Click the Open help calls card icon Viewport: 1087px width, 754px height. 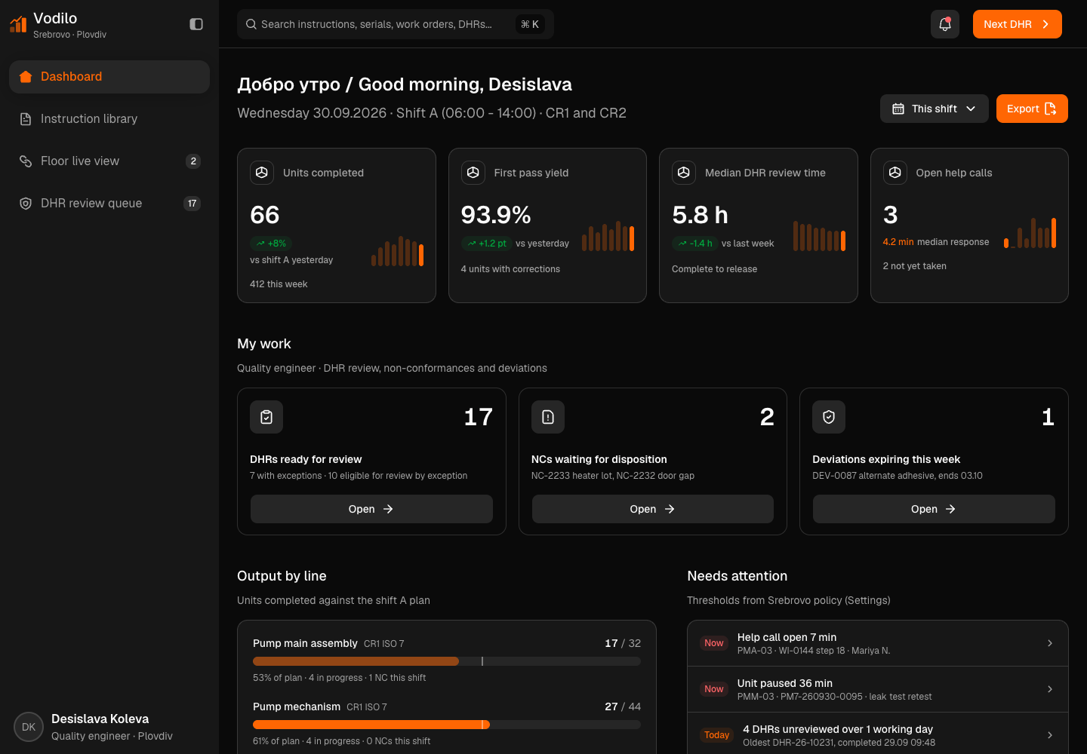[895, 173]
